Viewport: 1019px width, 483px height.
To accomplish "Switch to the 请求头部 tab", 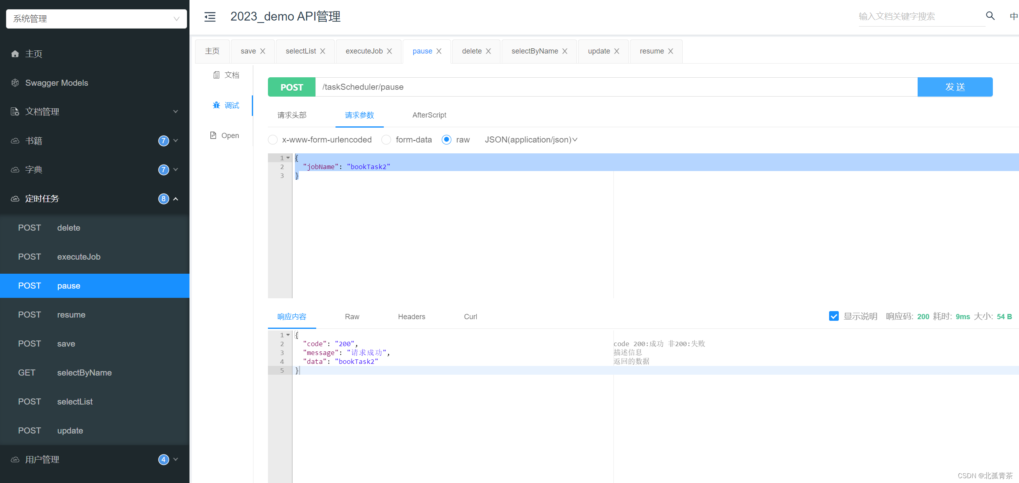I will tap(292, 115).
